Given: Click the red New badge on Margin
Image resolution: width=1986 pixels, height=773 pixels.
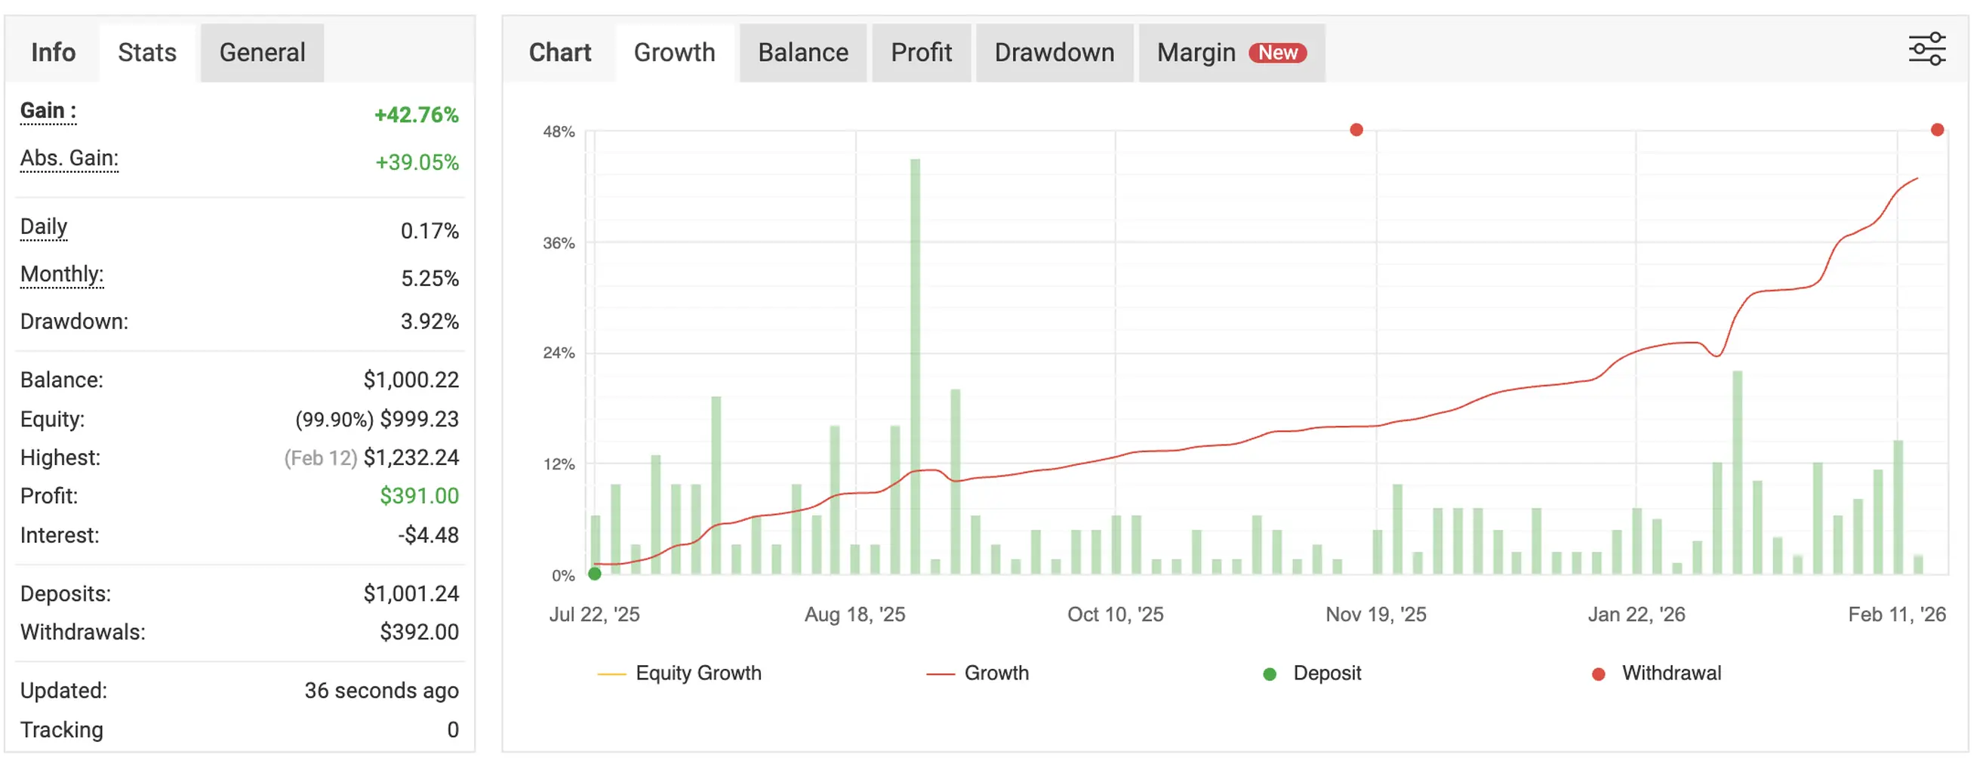Looking at the screenshot, I should tap(1277, 52).
